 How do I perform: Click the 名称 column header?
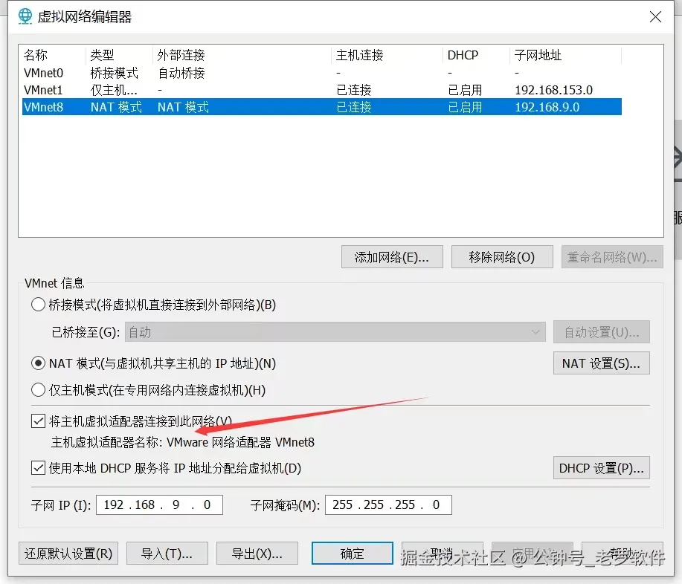[x=36, y=55]
